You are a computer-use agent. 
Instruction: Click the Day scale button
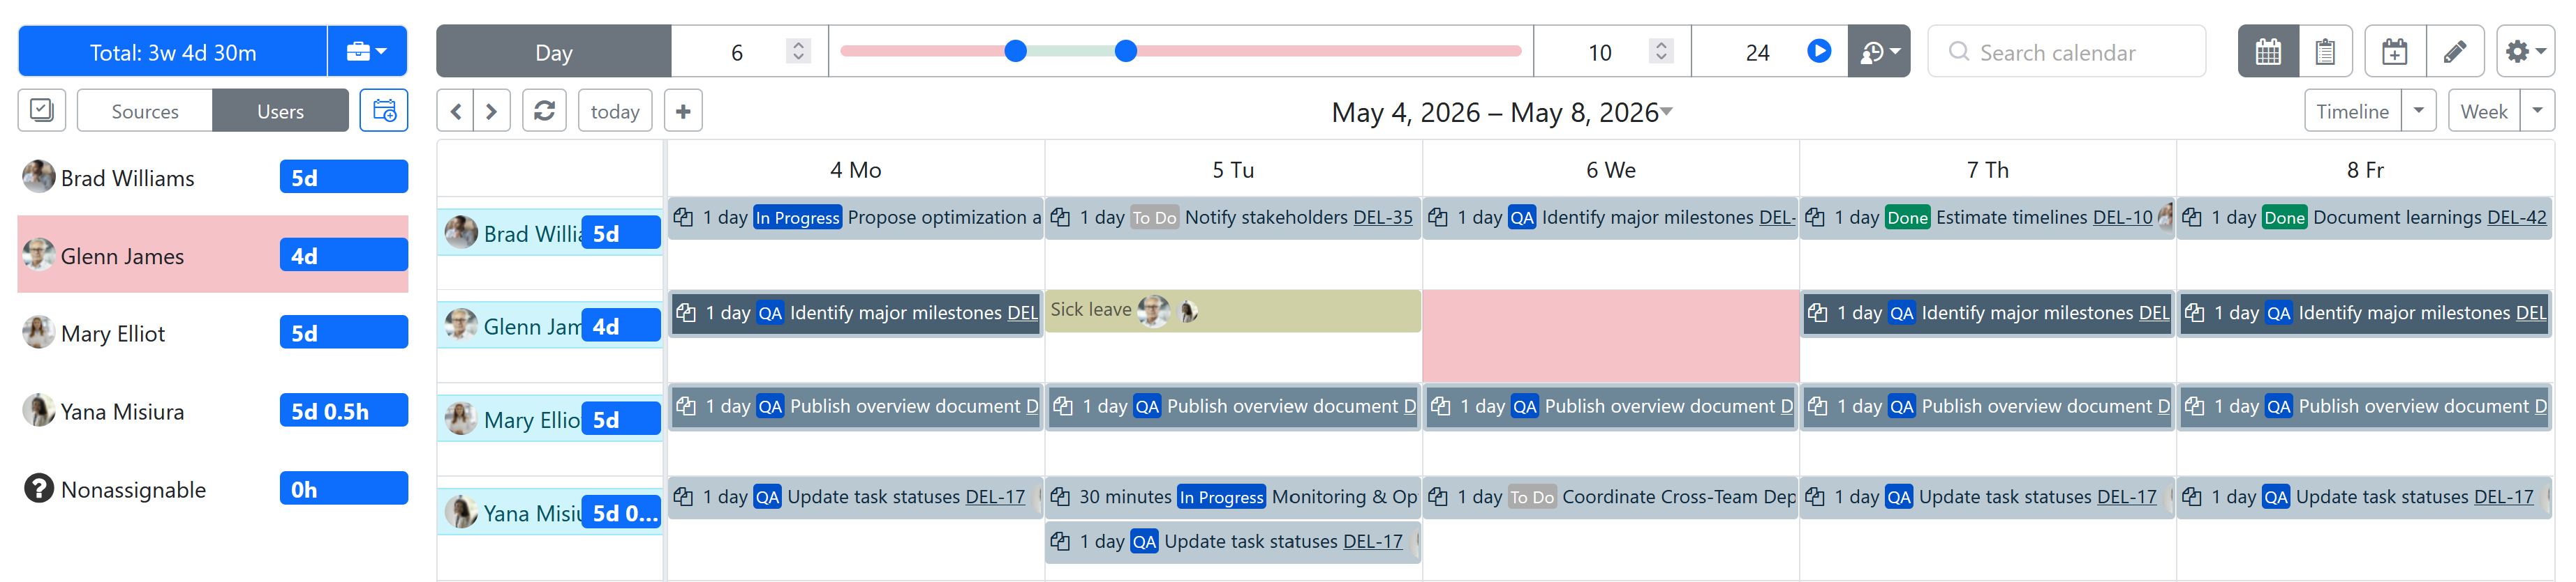click(x=554, y=52)
